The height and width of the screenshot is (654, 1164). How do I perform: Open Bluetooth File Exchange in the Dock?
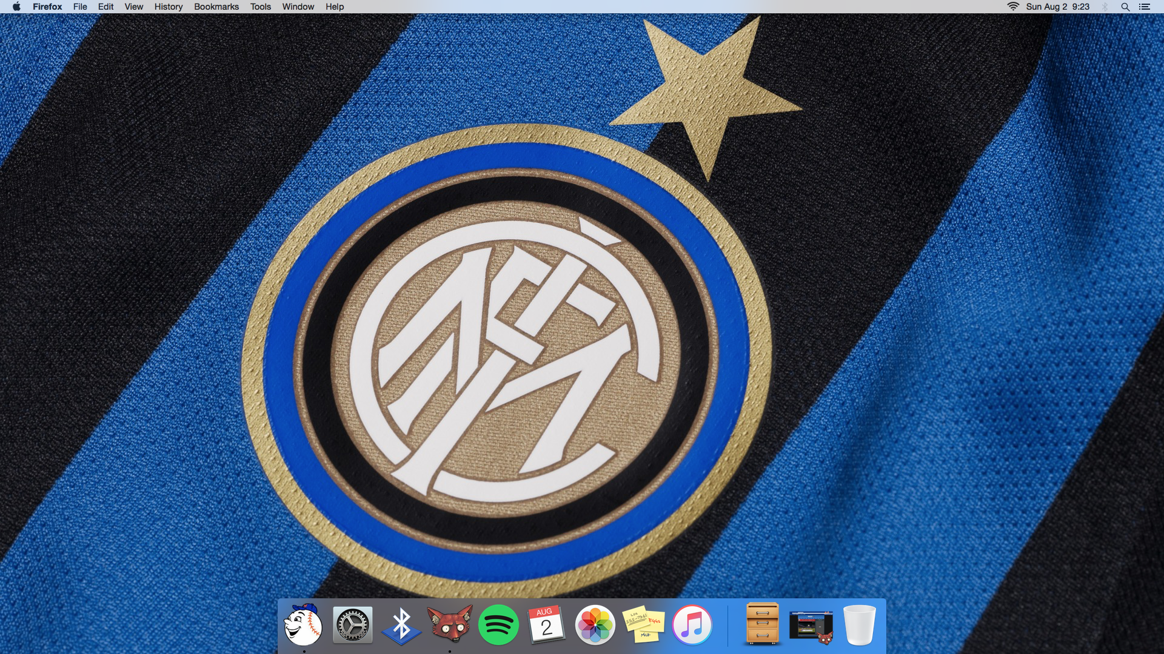click(401, 625)
